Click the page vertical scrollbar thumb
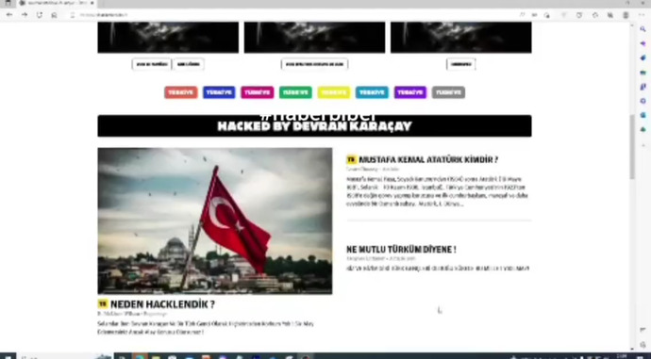 coord(632,147)
